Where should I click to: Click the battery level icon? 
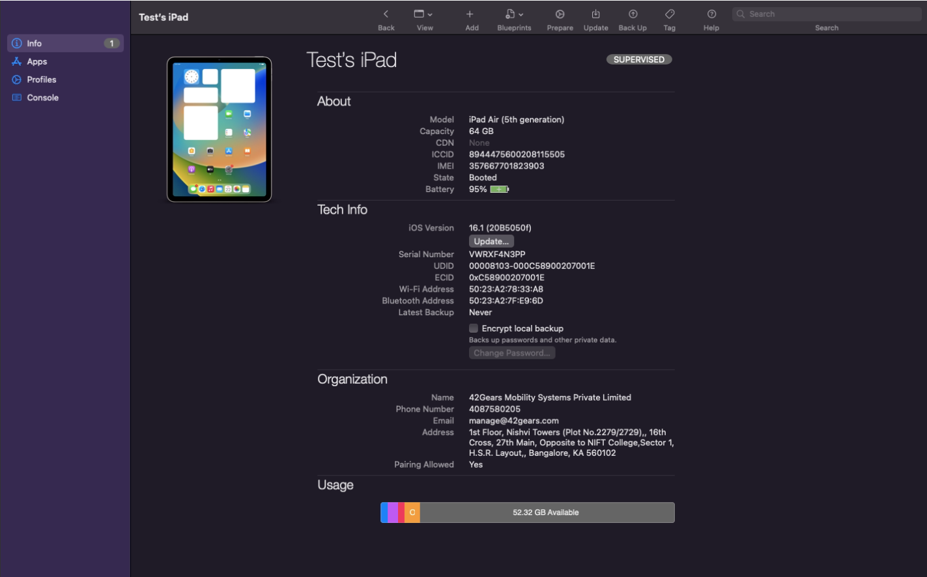pyautogui.click(x=499, y=190)
